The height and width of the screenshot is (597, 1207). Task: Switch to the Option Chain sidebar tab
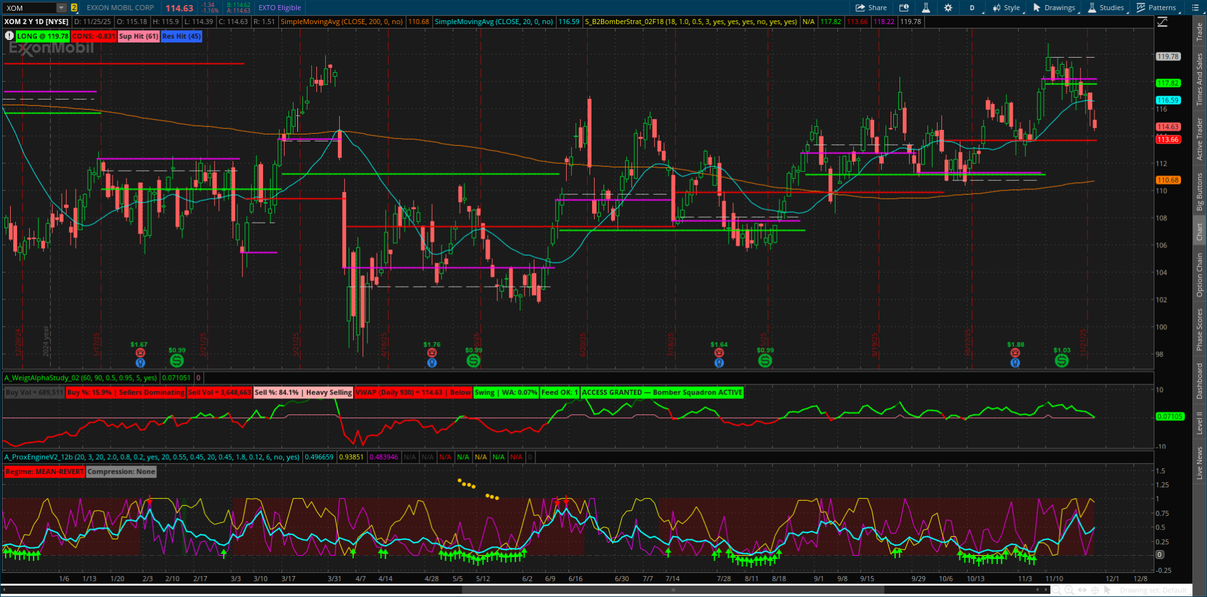coord(1199,274)
